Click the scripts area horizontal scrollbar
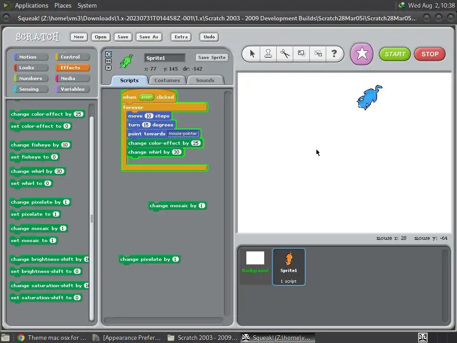This screenshot has width=457, height=343. [x=164, y=320]
